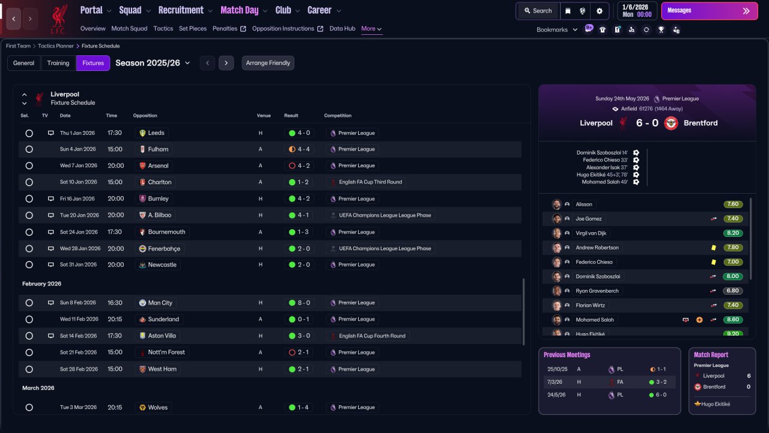Click the First Team breadcrumb link
The image size is (769, 433).
pyautogui.click(x=18, y=46)
